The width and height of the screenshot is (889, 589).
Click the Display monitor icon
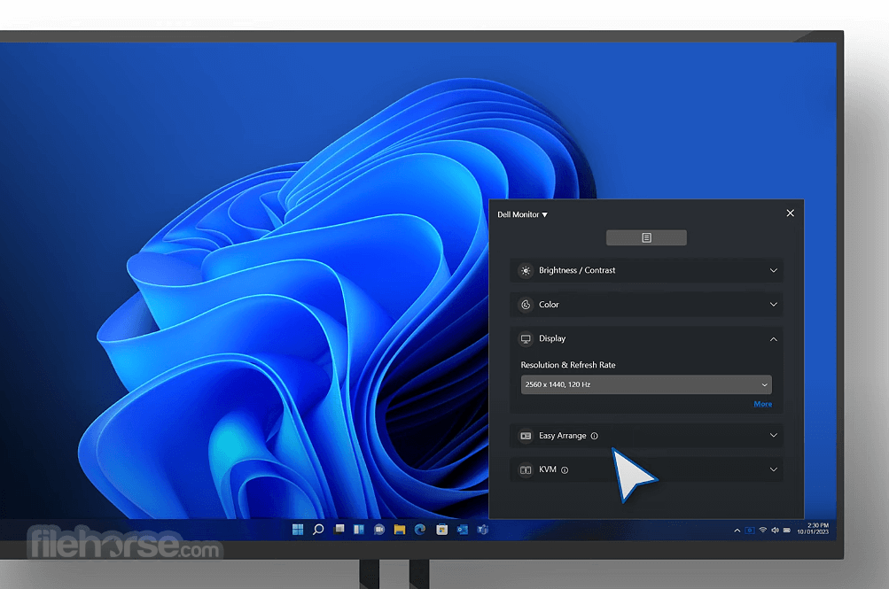(526, 338)
